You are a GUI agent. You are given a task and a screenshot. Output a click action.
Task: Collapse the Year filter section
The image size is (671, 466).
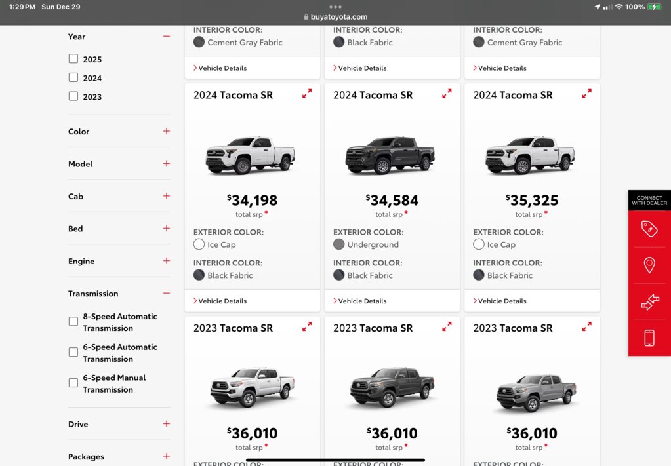click(x=167, y=36)
